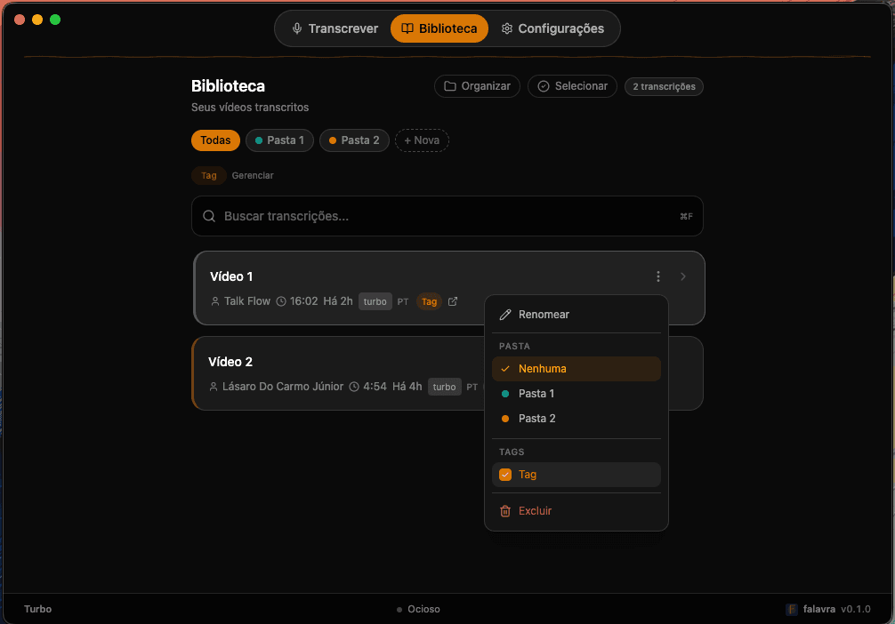Switch to the Biblioteca tab
The height and width of the screenshot is (624, 895).
pyautogui.click(x=439, y=28)
